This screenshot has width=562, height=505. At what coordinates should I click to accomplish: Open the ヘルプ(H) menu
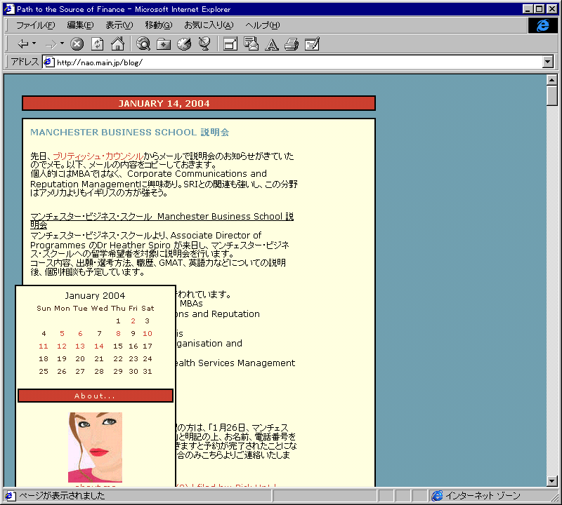262,25
